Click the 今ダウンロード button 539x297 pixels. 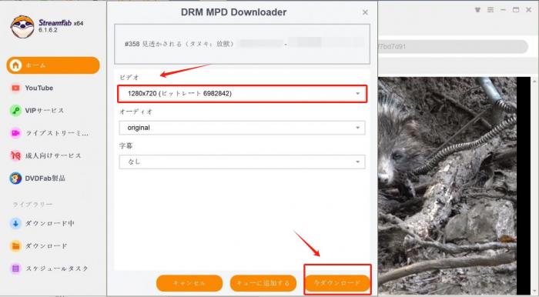(337, 283)
